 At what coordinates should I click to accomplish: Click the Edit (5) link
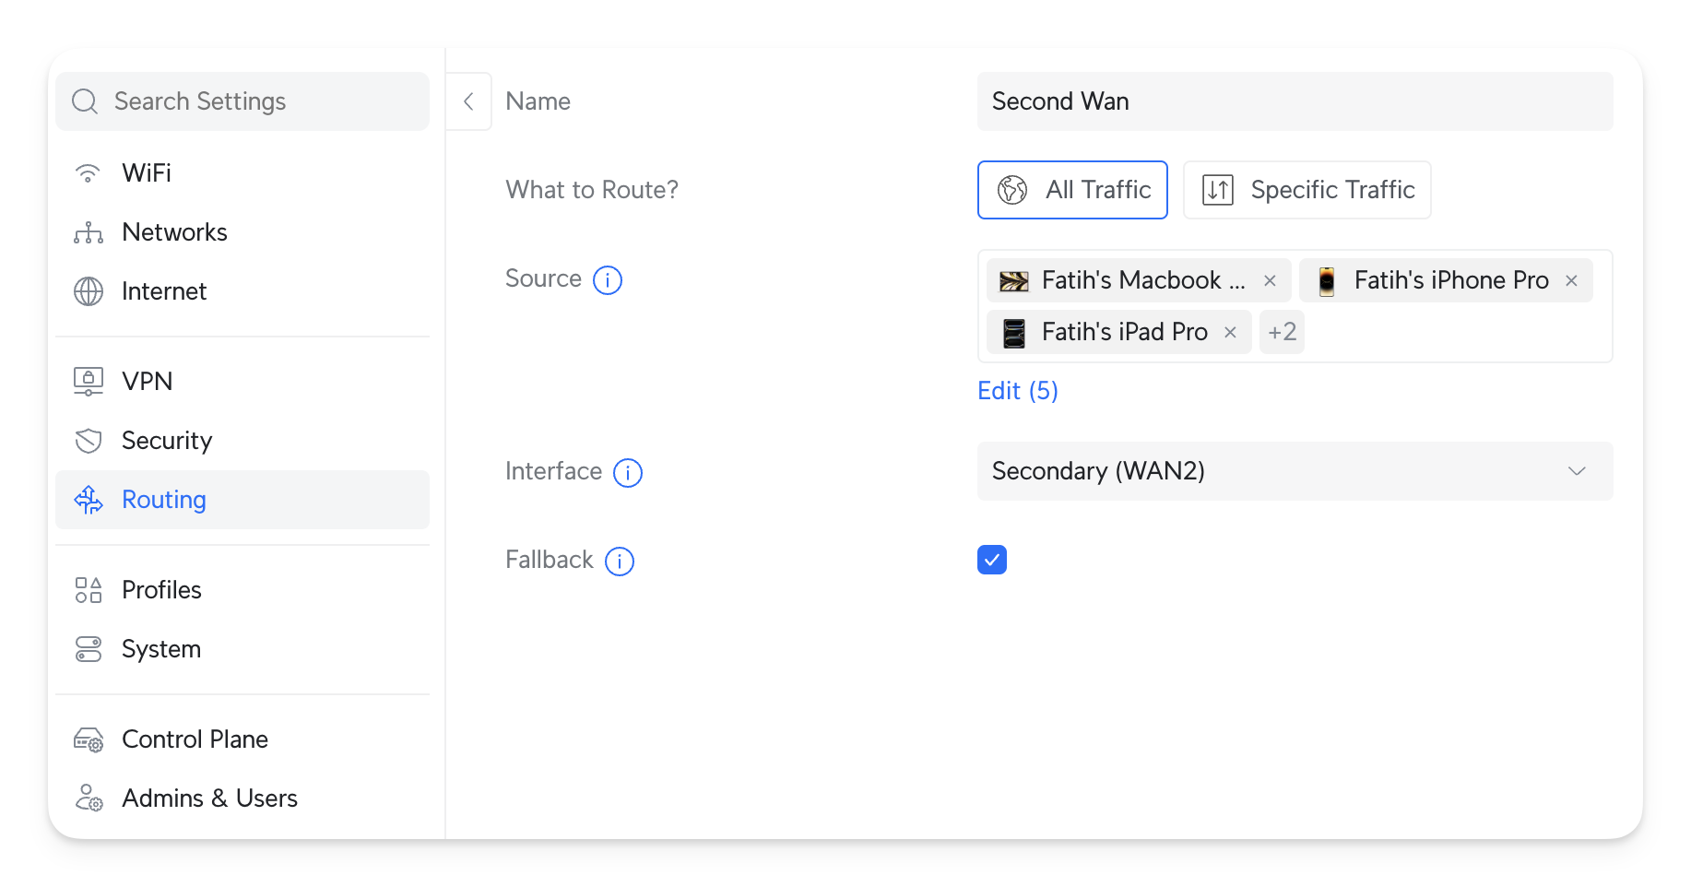tap(1017, 391)
